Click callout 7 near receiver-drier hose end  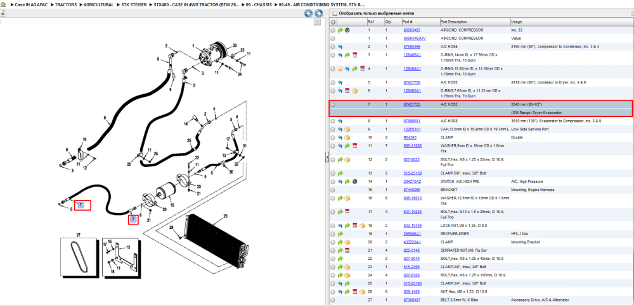tap(133, 219)
